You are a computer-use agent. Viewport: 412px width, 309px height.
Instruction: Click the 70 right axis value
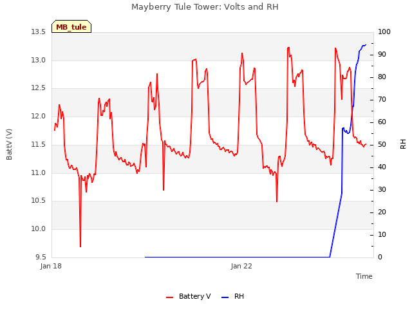[x=382, y=100]
